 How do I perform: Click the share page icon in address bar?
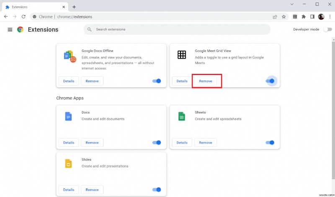click(x=275, y=17)
